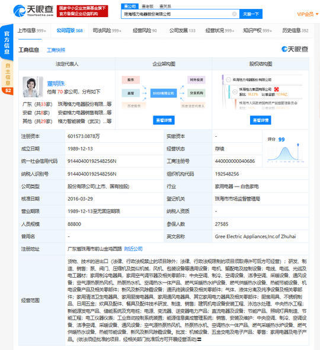Select staff size value 88800
Screen dimensions: 320x350
pyautogui.click(x=74, y=224)
